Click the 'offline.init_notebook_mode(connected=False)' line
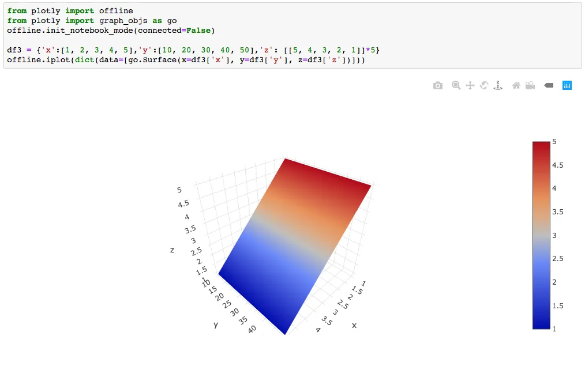This screenshot has width=585, height=374. (111, 31)
